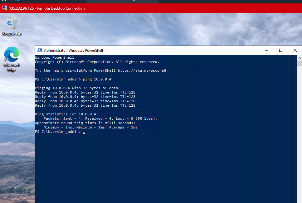Click the Remote Desktop Connection bar icon
This screenshot has width=302, height=203.
tap(5, 8)
